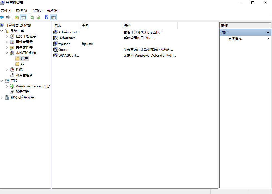
Task: Click the Windows Server Backup icon
Action: pos(12,86)
